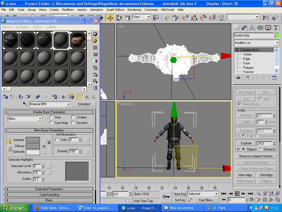Select the Elements radio button for Explode

coord(260,149)
